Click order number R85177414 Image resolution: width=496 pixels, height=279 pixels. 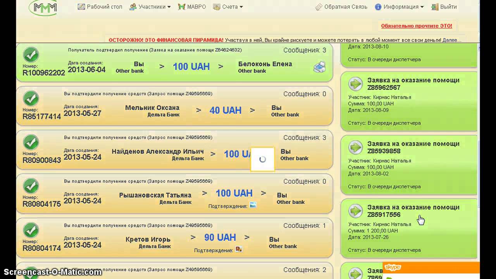coord(42,116)
